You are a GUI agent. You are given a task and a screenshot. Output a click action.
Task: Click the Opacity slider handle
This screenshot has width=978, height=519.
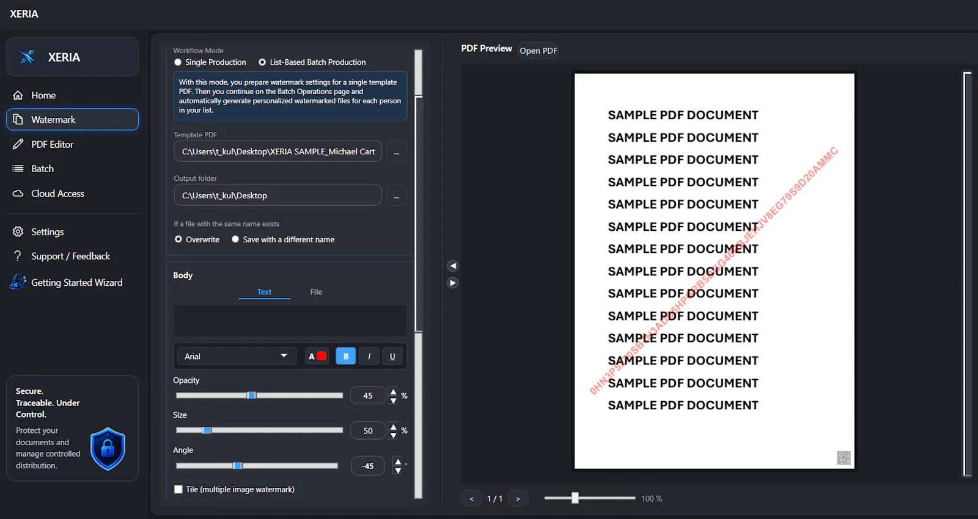251,395
